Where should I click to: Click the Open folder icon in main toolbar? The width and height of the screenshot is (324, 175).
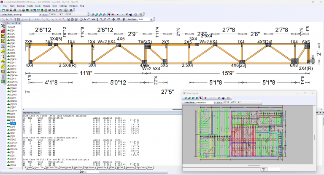pos(7,10)
